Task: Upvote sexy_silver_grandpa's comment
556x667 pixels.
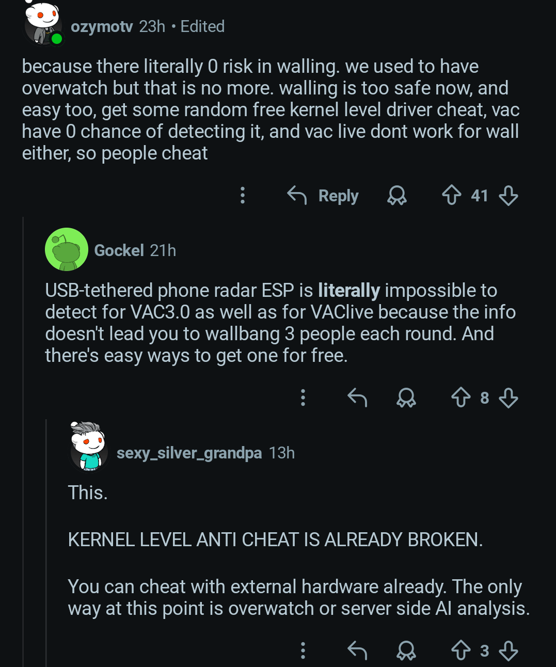Action: 461,650
